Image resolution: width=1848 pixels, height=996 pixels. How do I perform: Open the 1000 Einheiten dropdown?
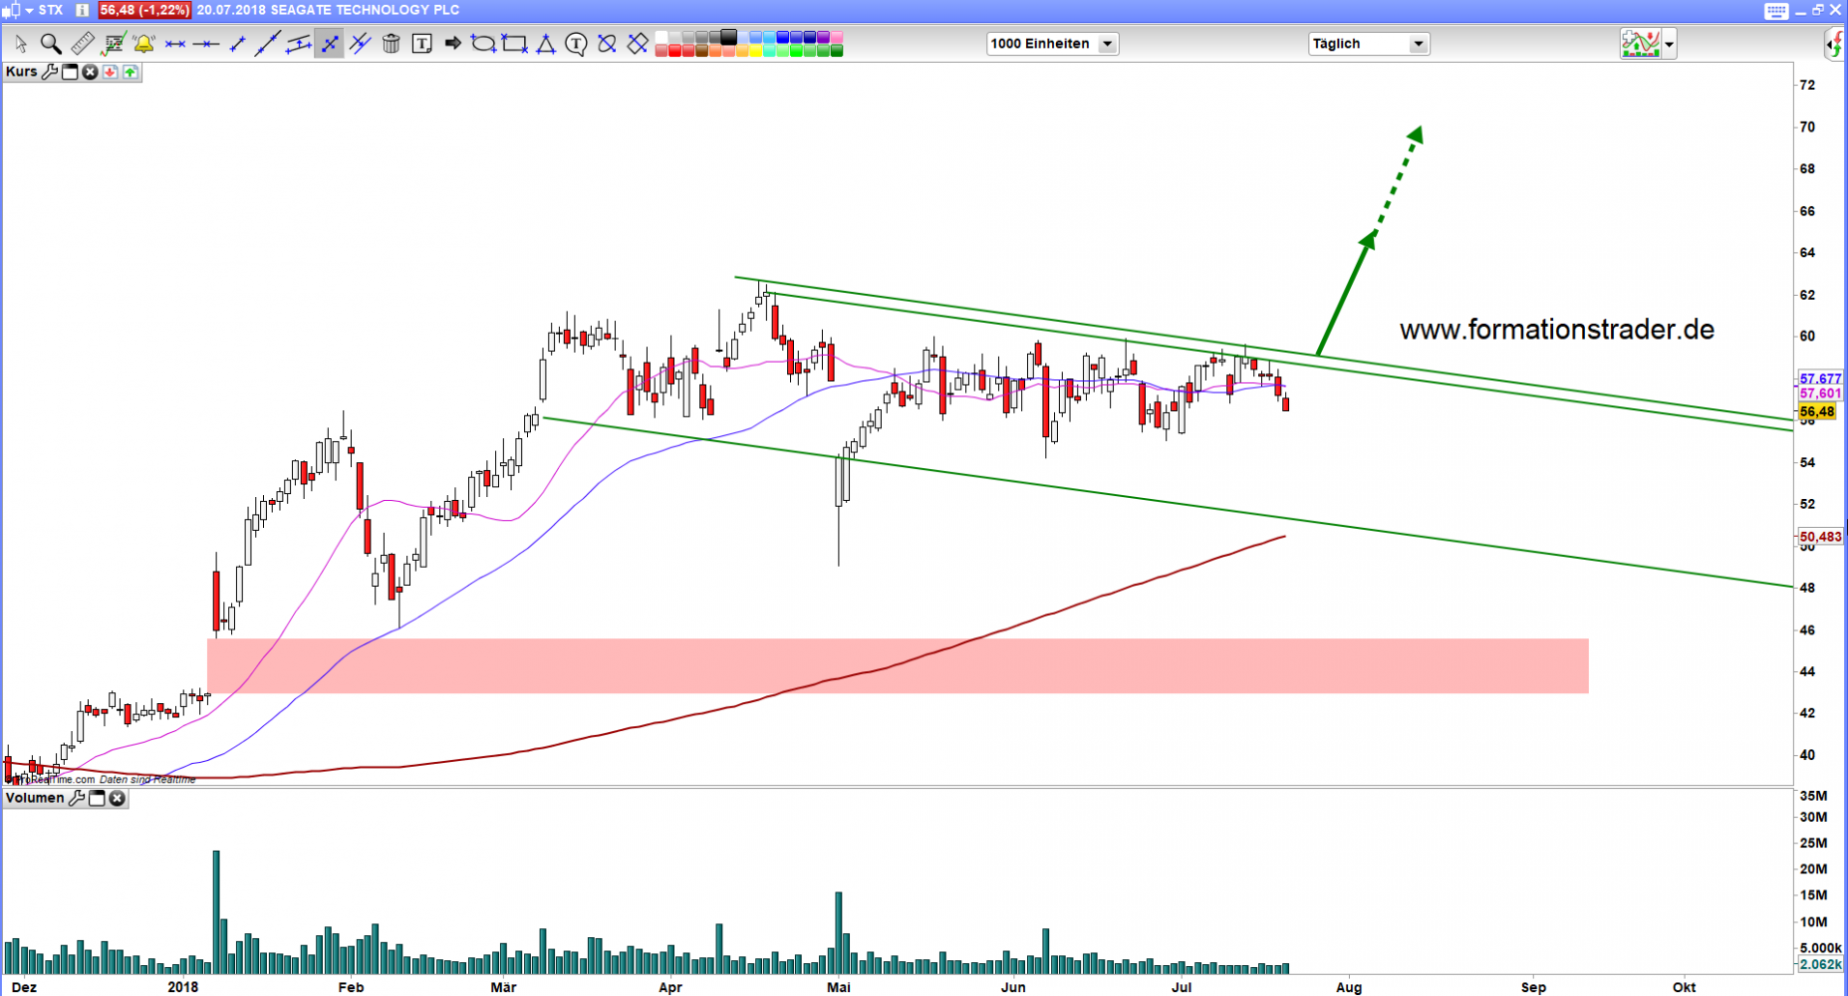point(1107,44)
